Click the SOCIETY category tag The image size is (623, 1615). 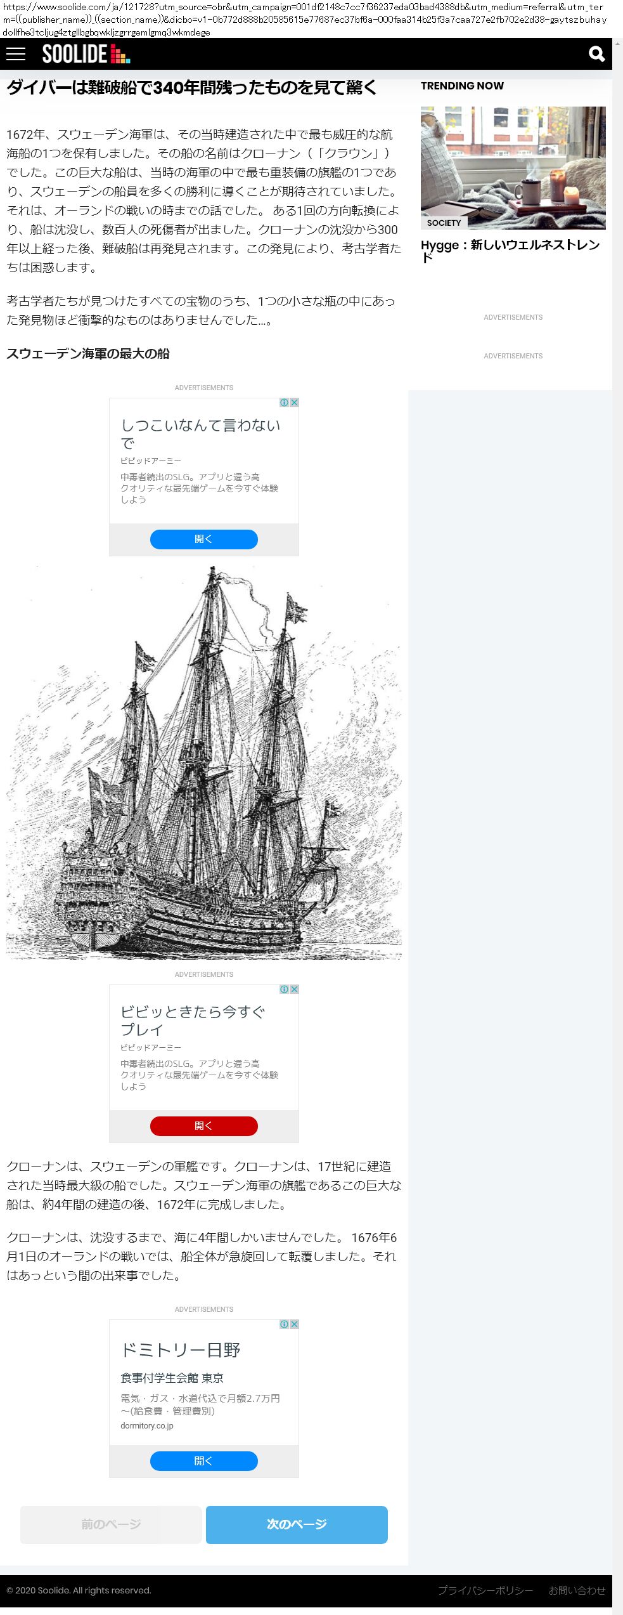[x=444, y=223]
